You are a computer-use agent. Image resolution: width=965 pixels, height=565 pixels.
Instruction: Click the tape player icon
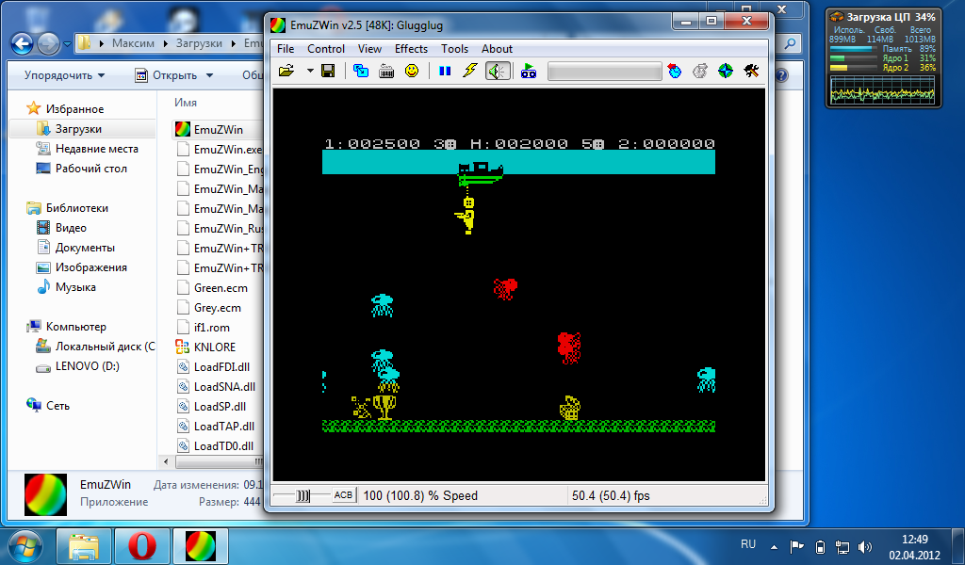click(x=529, y=71)
